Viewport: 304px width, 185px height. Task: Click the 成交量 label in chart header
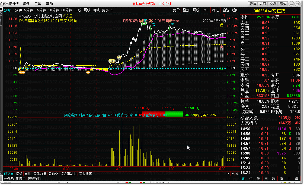68,16
